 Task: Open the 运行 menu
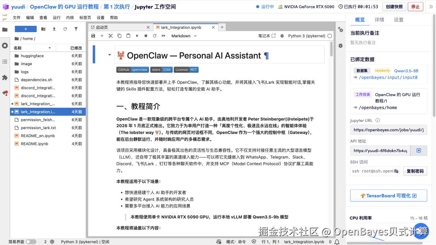[57, 17]
